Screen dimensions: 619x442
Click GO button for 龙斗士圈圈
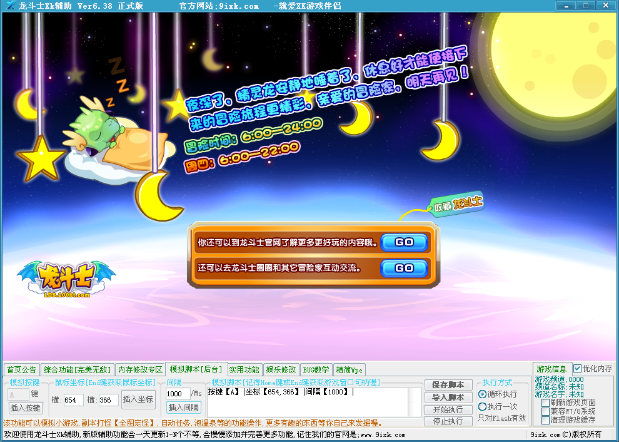coord(405,269)
